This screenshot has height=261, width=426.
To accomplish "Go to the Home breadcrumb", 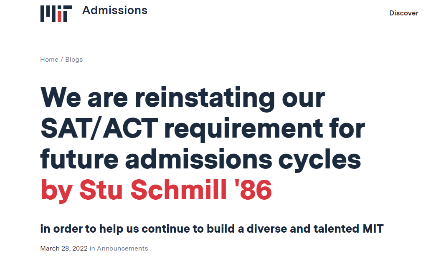I will [49, 60].
